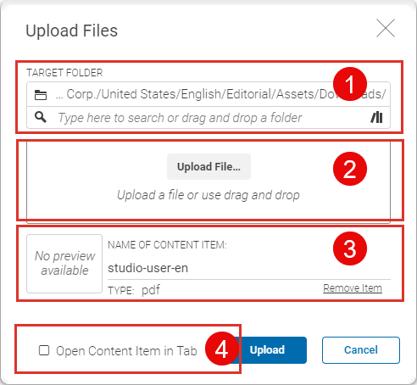Enable Open Content Item in Tab checkbox
The width and height of the screenshot is (417, 385).
(x=44, y=350)
